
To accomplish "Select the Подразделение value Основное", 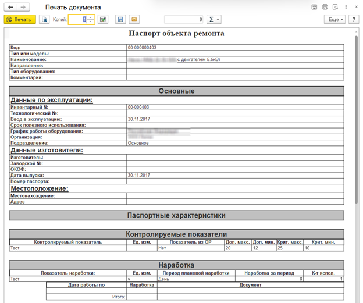I will 235,143.
